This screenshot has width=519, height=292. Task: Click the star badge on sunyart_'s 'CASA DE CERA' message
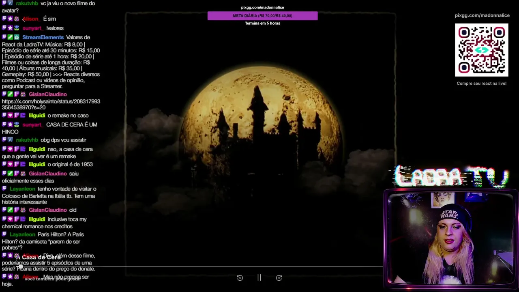coord(11,125)
